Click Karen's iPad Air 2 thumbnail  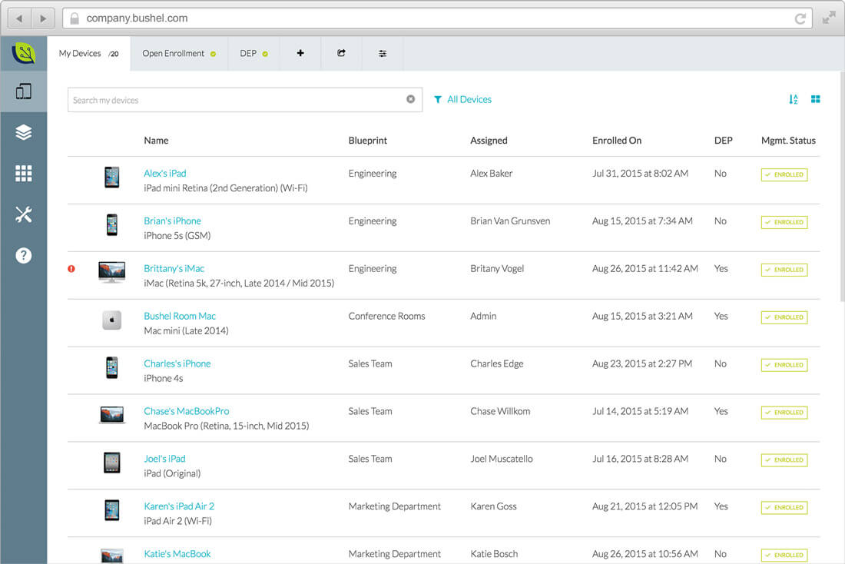click(112, 510)
